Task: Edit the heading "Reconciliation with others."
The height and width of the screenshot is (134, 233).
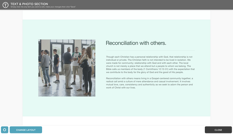Action: [x=136, y=43]
